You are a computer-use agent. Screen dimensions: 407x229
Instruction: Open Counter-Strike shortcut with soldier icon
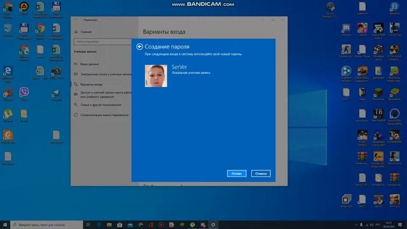pyautogui.click(x=346, y=52)
